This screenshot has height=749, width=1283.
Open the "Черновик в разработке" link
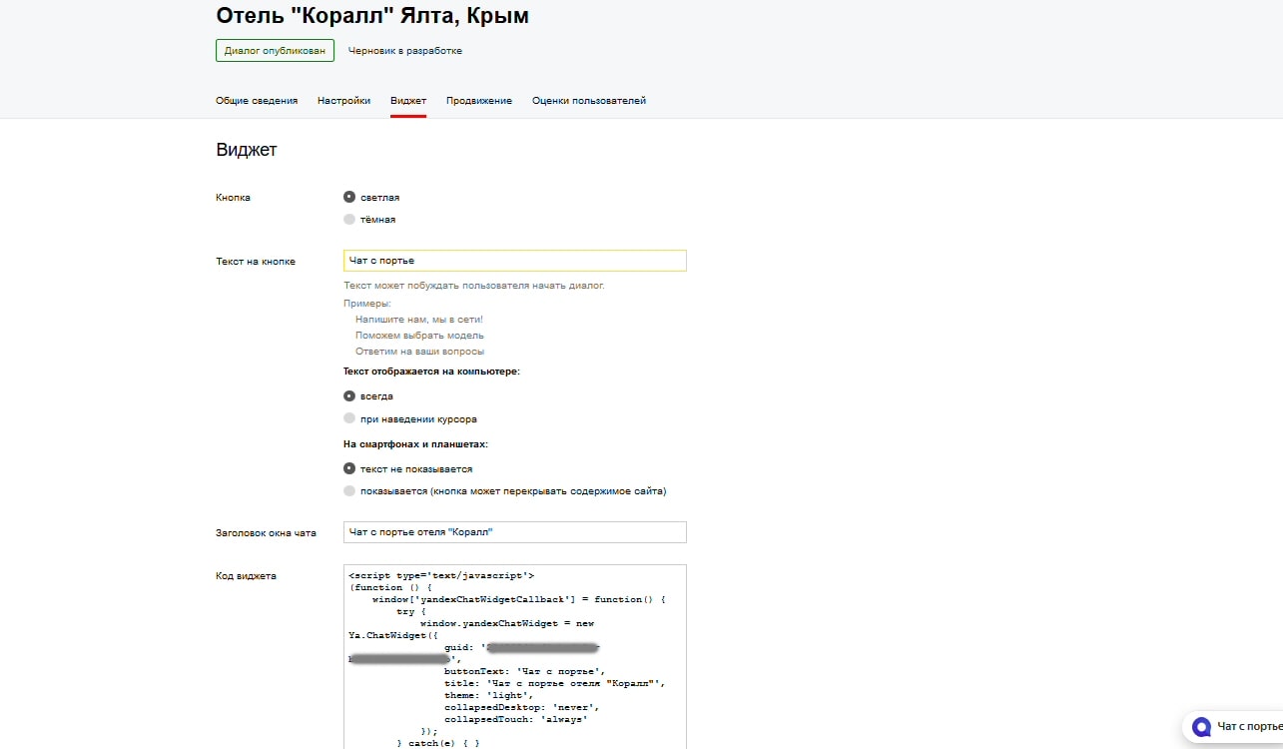(x=405, y=51)
